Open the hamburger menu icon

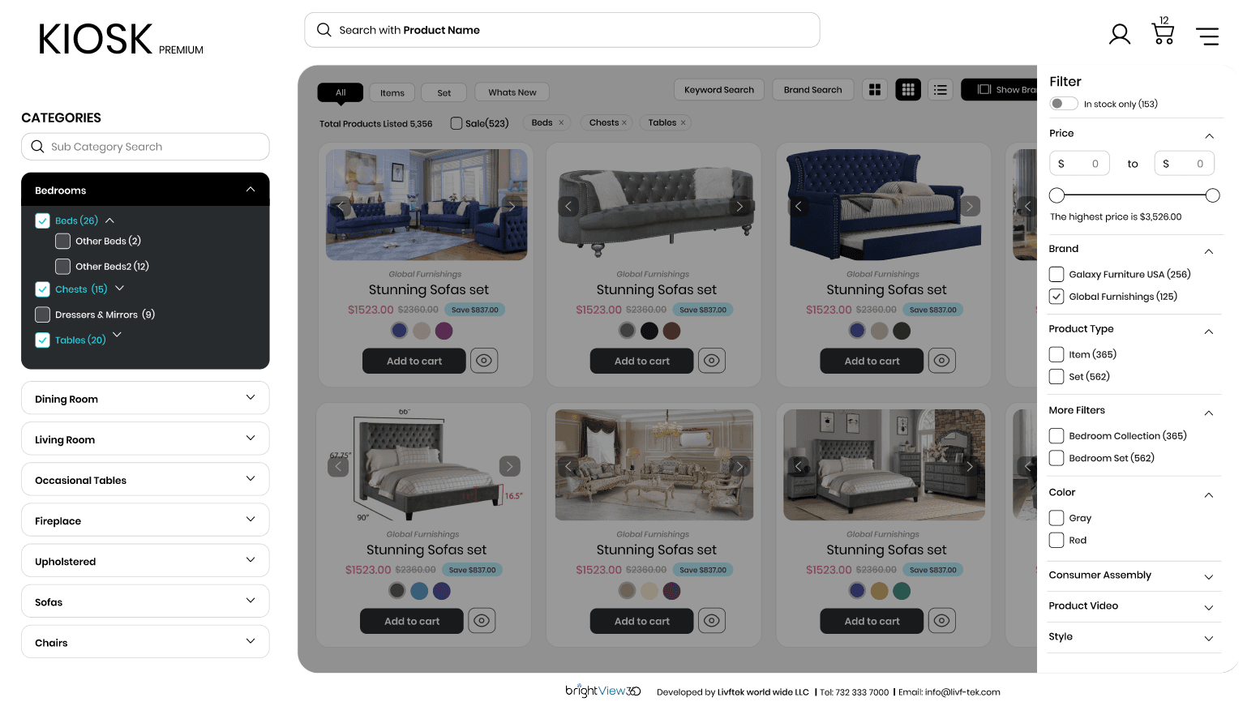(1207, 36)
